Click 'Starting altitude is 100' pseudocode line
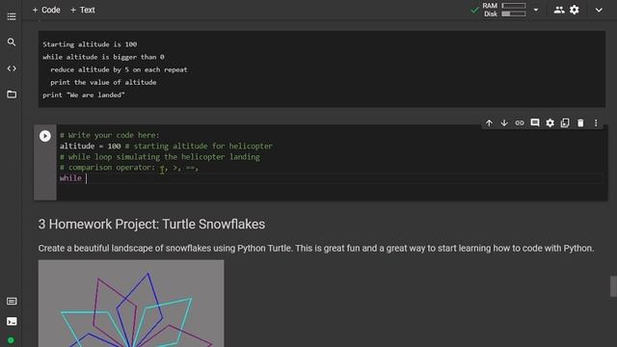Screen dimensions: 617x347 click(90, 44)
